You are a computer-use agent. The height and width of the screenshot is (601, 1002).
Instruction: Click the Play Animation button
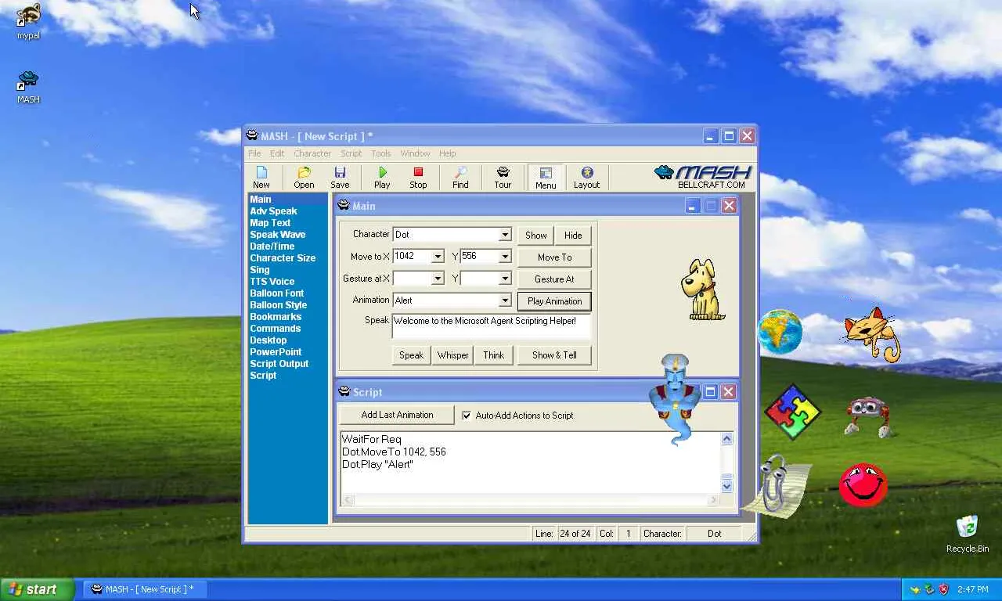pyautogui.click(x=554, y=300)
